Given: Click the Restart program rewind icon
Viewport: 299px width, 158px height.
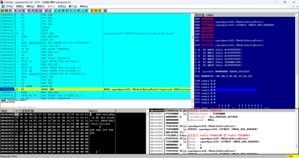Looking at the screenshot, I should tap(6, 10).
